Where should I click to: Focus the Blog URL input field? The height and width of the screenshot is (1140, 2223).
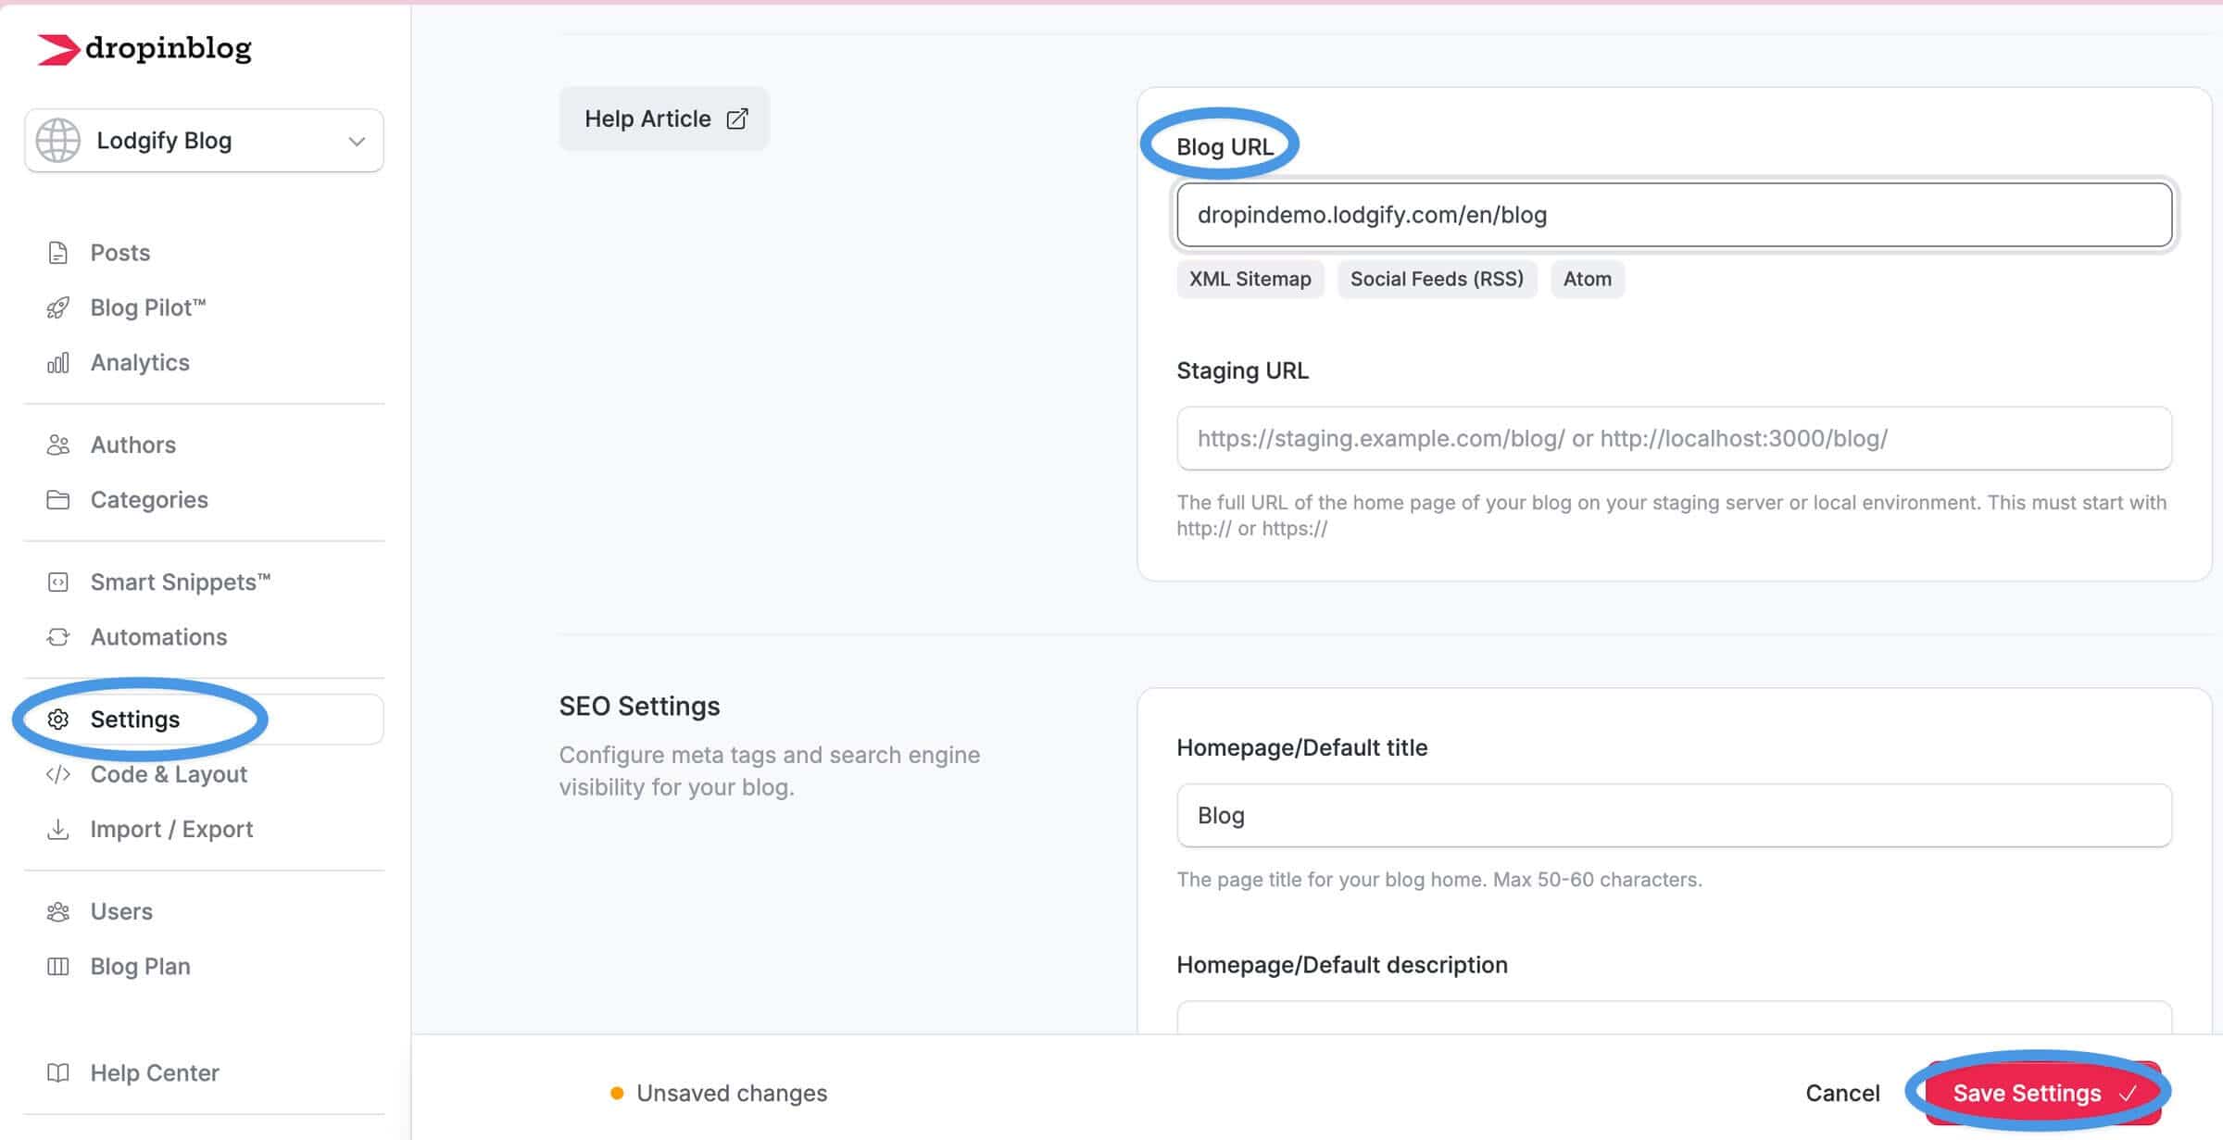[x=1674, y=215]
